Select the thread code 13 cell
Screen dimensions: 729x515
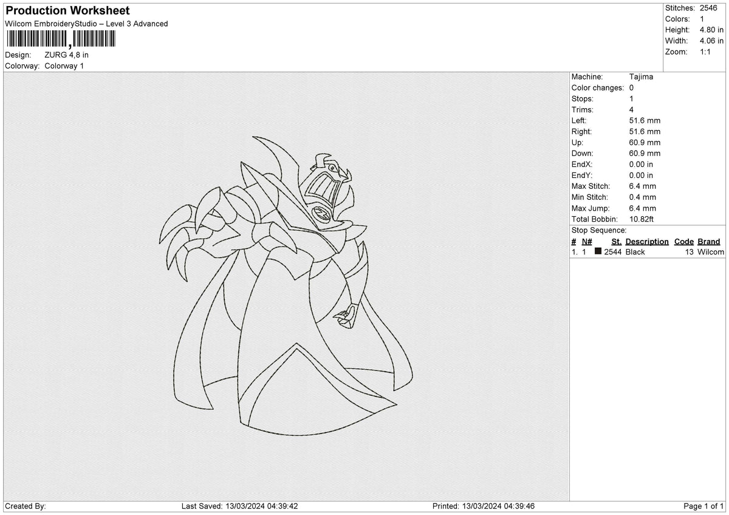pyautogui.click(x=689, y=251)
